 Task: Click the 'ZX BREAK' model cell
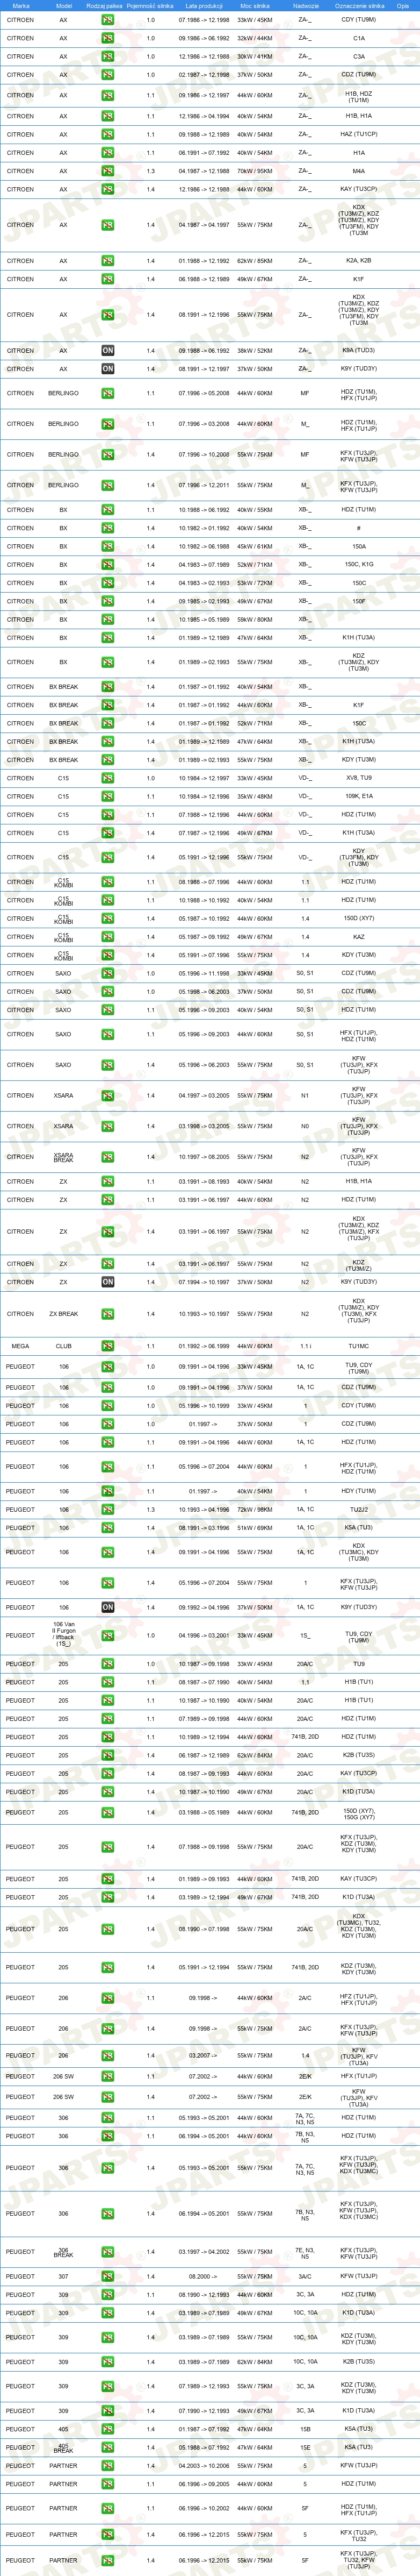(x=64, y=1314)
